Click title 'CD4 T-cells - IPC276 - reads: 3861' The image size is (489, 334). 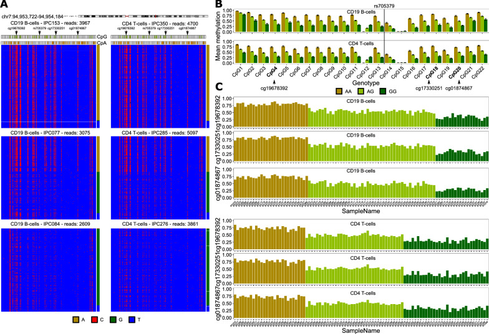pos(160,224)
